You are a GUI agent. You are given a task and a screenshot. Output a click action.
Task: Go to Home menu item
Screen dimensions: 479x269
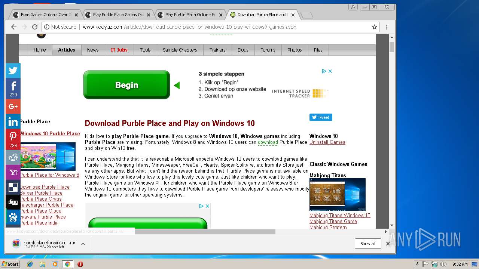(x=40, y=50)
